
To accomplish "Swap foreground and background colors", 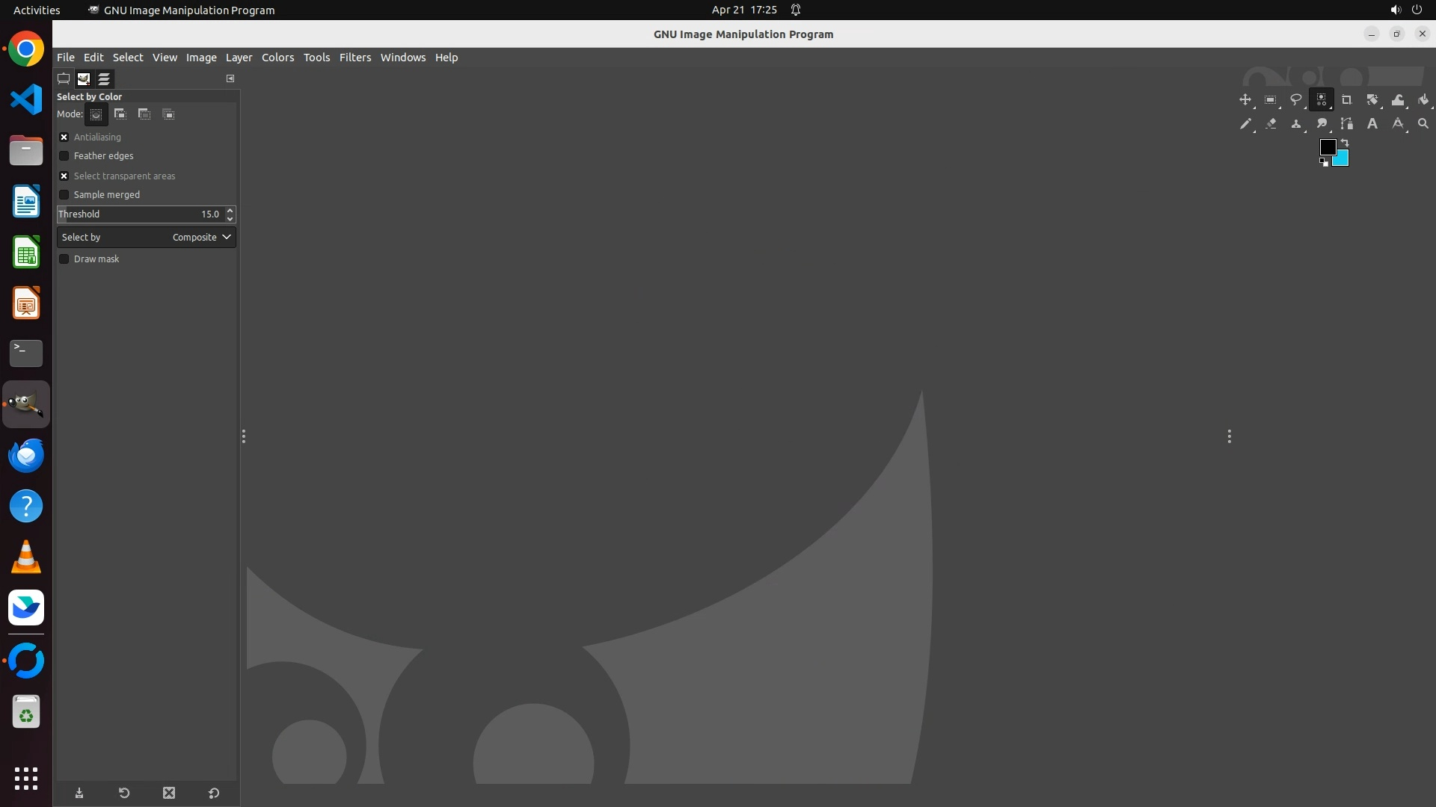I will click(1345, 142).
